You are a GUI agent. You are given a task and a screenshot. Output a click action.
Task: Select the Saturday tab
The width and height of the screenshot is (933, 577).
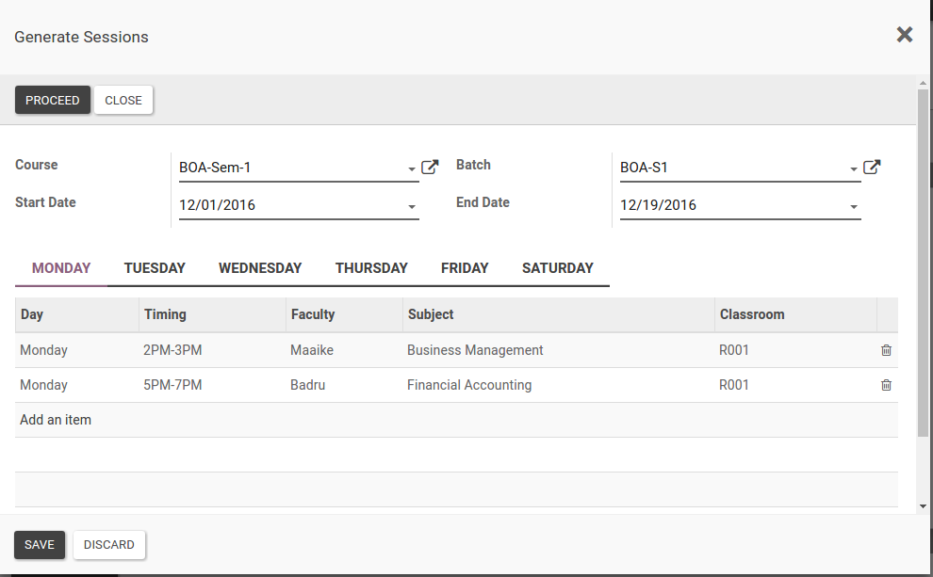(558, 268)
